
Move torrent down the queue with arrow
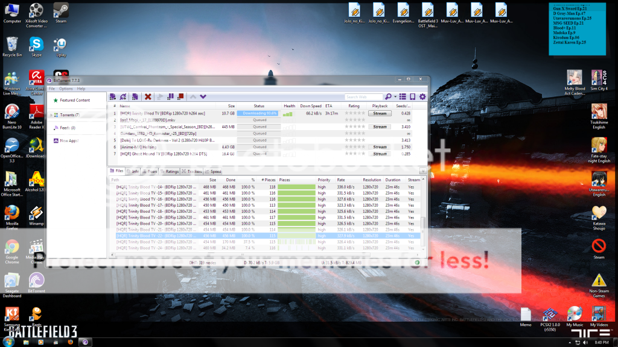[x=203, y=96]
